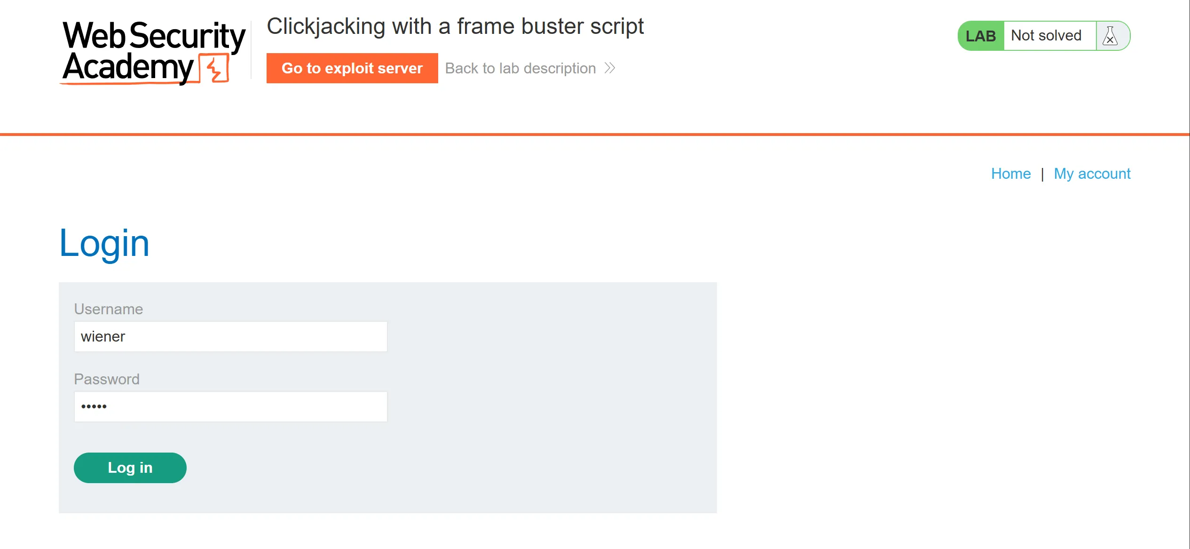Focus the Password input field

(230, 406)
